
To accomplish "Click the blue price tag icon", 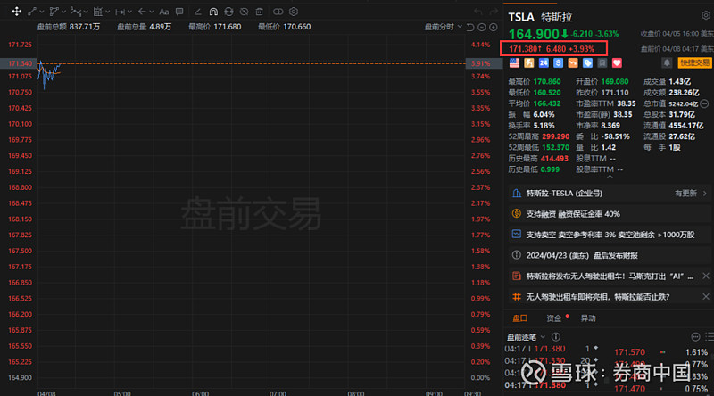I will coord(587,62).
